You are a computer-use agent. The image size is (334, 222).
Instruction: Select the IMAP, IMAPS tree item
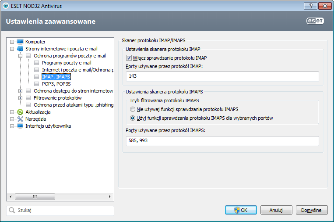pyautogui.click(x=56, y=77)
